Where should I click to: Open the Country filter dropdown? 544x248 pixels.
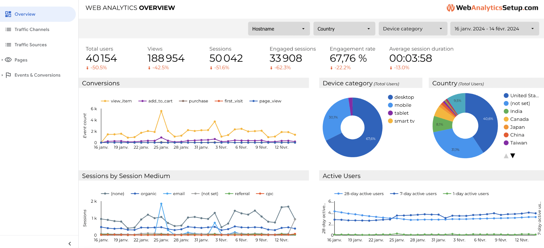point(344,29)
